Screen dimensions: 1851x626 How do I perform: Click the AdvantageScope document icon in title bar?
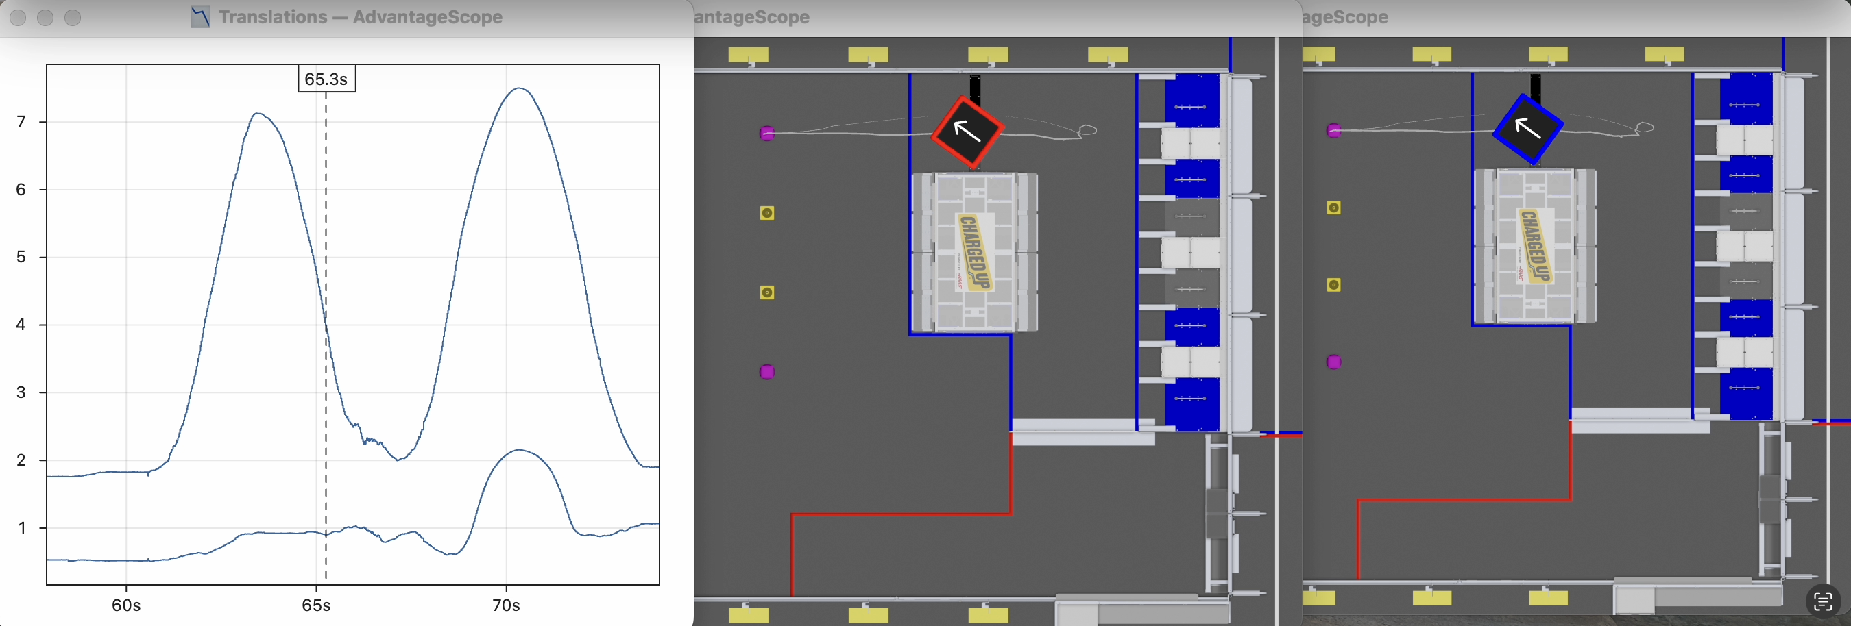point(200,17)
